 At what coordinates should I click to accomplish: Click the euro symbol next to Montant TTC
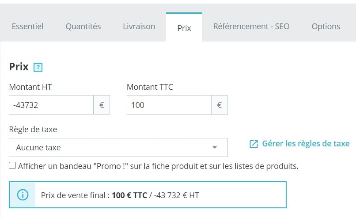[x=220, y=105]
